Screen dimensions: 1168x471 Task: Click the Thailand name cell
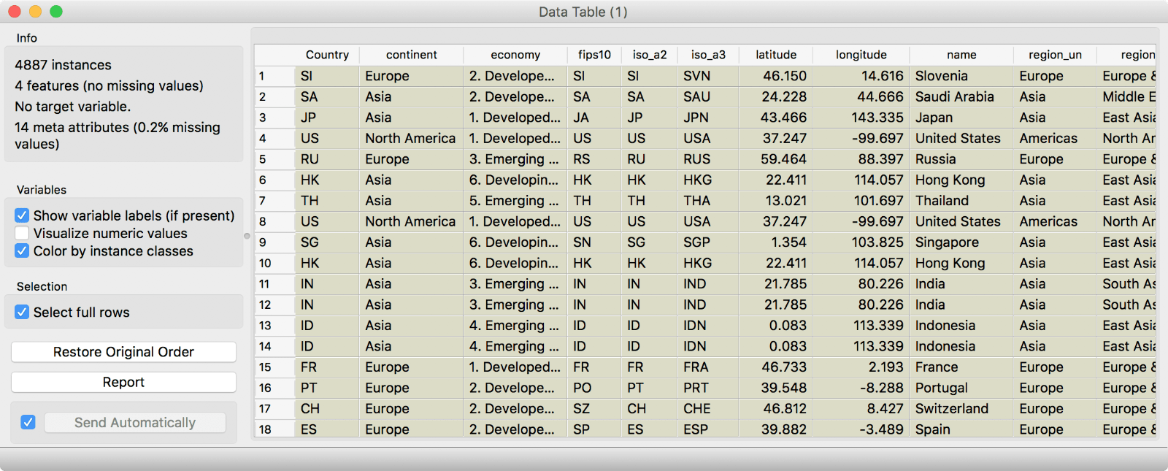point(961,201)
